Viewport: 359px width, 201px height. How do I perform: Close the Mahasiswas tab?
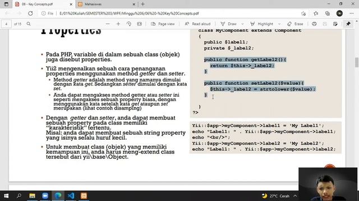coord(134,4)
